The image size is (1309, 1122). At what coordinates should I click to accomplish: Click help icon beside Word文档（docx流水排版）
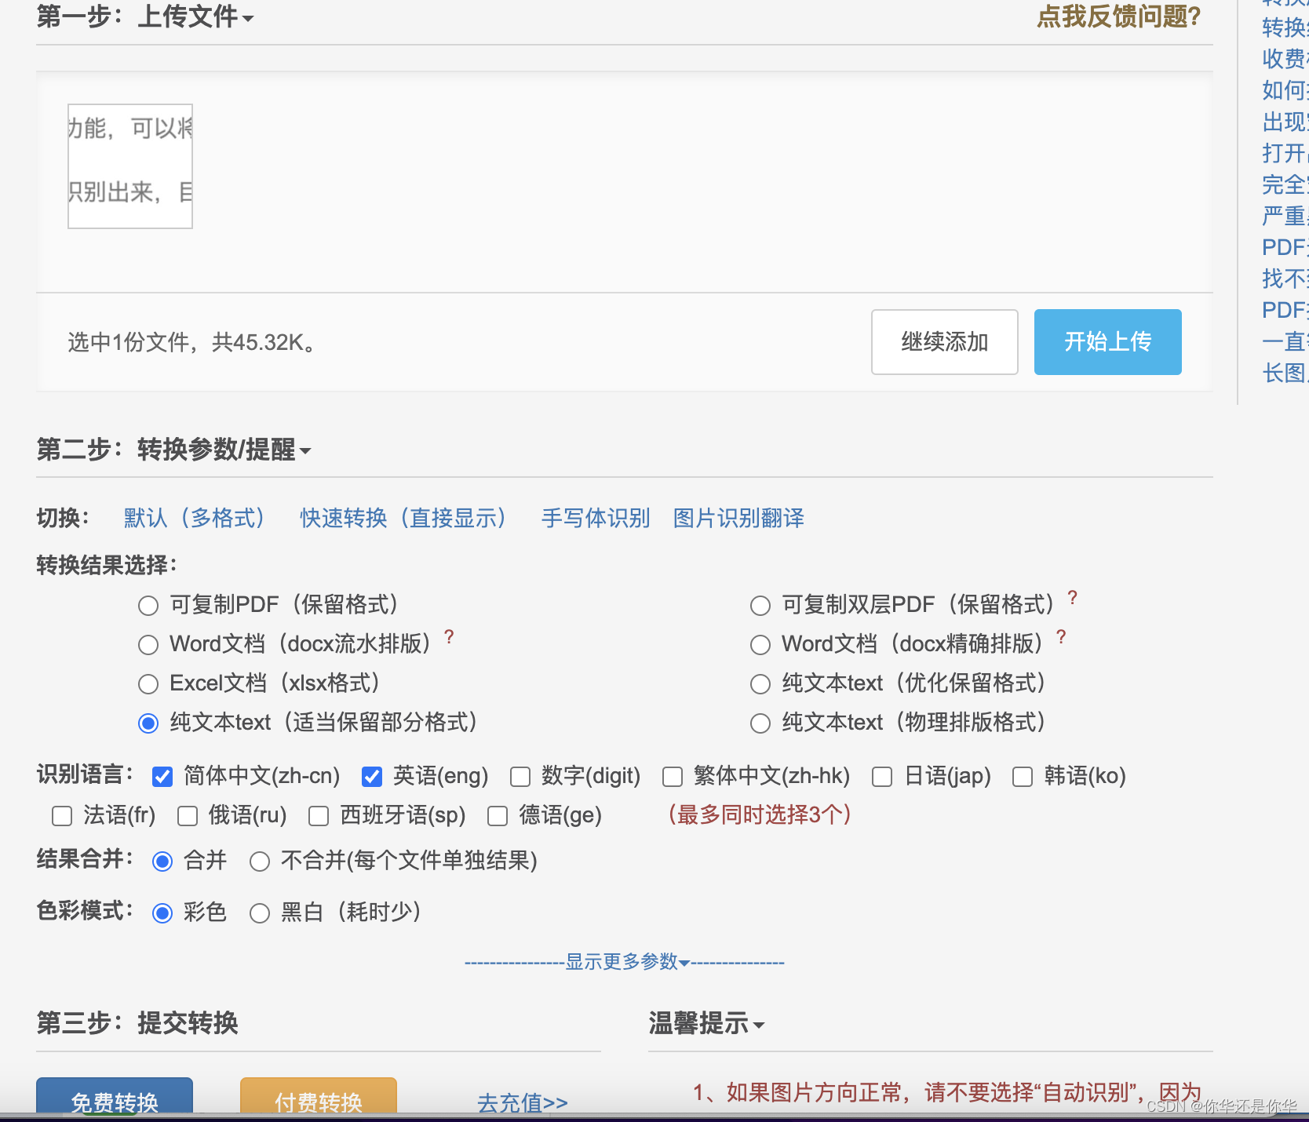point(448,636)
